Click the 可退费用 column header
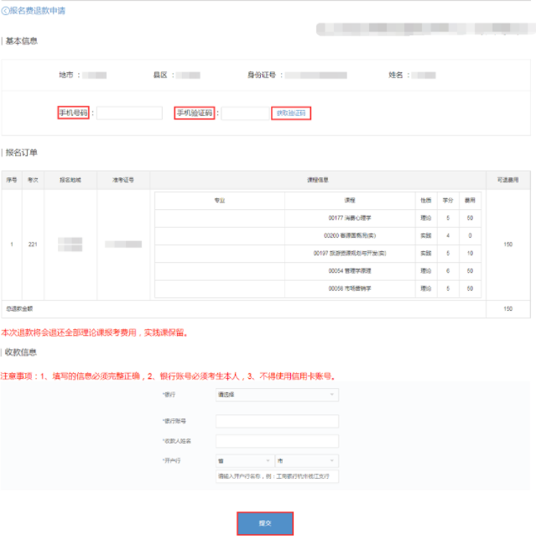This screenshot has height=541, width=536. tap(507, 180)
